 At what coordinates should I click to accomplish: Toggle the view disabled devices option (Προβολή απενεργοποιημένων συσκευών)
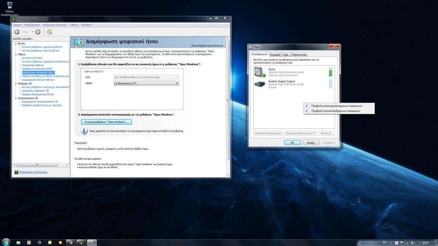coord(339,106)
